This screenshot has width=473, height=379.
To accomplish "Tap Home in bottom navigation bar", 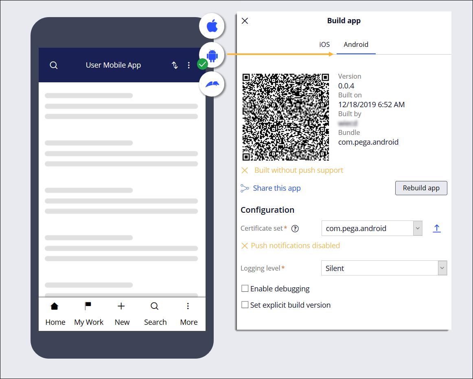I will [x=55, y=314].
